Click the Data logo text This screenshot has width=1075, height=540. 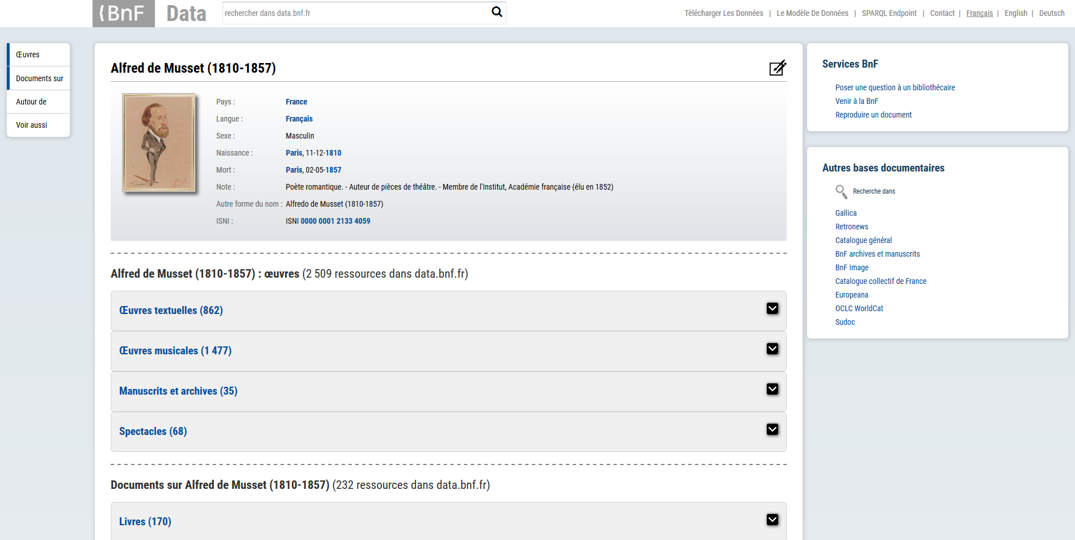tap(186, 14)
